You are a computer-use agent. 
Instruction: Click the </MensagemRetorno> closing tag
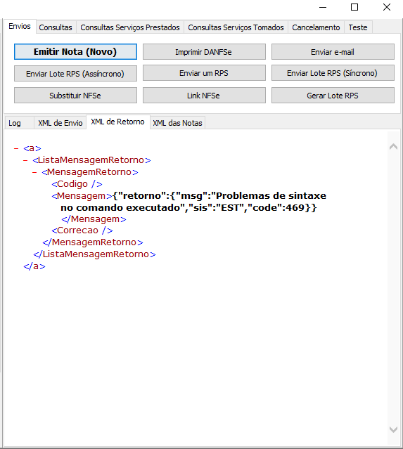coord(93,242)
